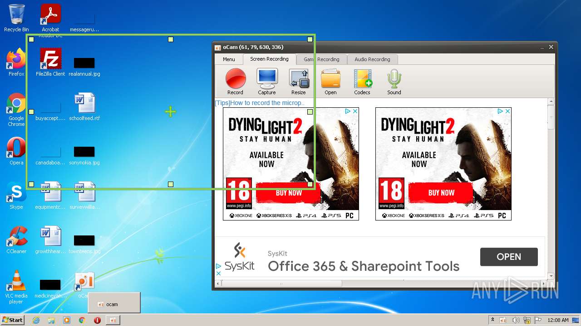Click the vertical scrollbar up arrow in oCam

click(551, 101)
